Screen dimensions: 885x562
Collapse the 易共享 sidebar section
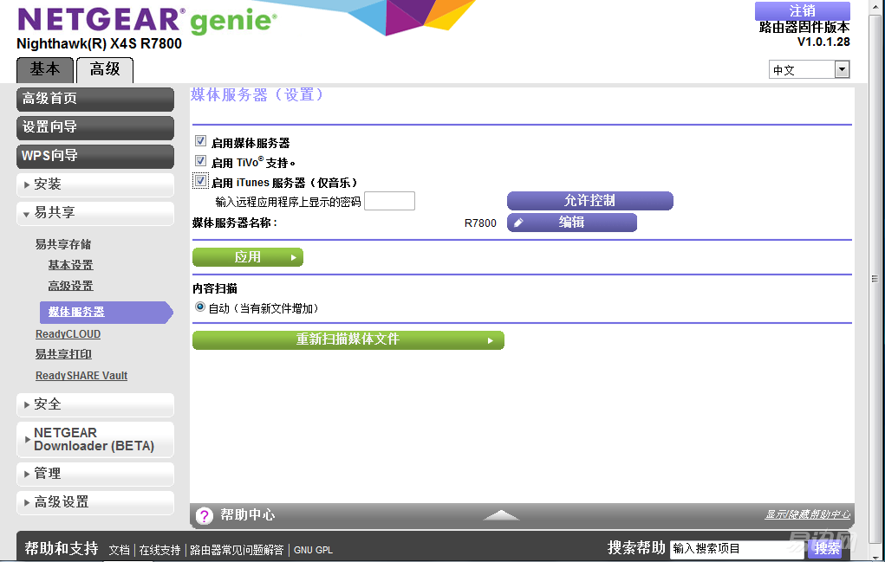pos(95,213)
